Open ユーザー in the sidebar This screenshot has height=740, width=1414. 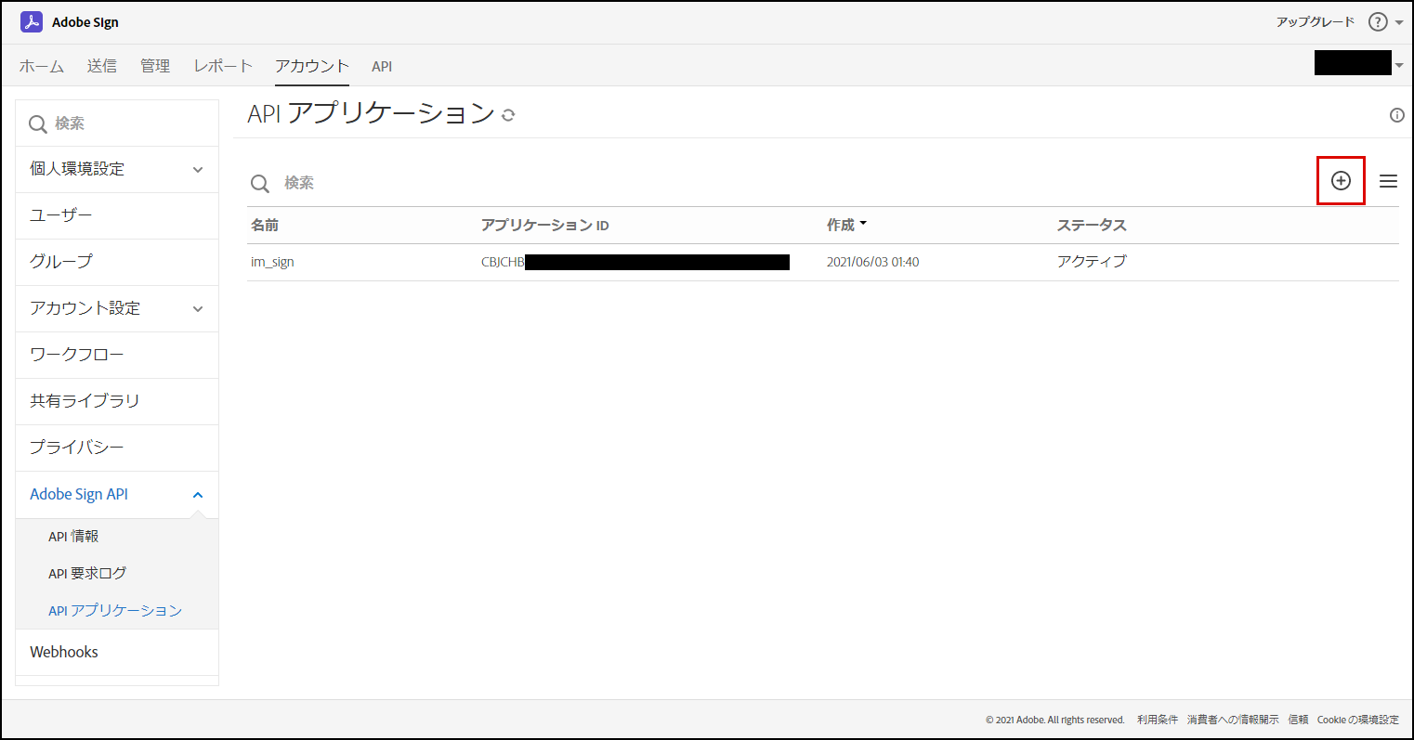116,215
